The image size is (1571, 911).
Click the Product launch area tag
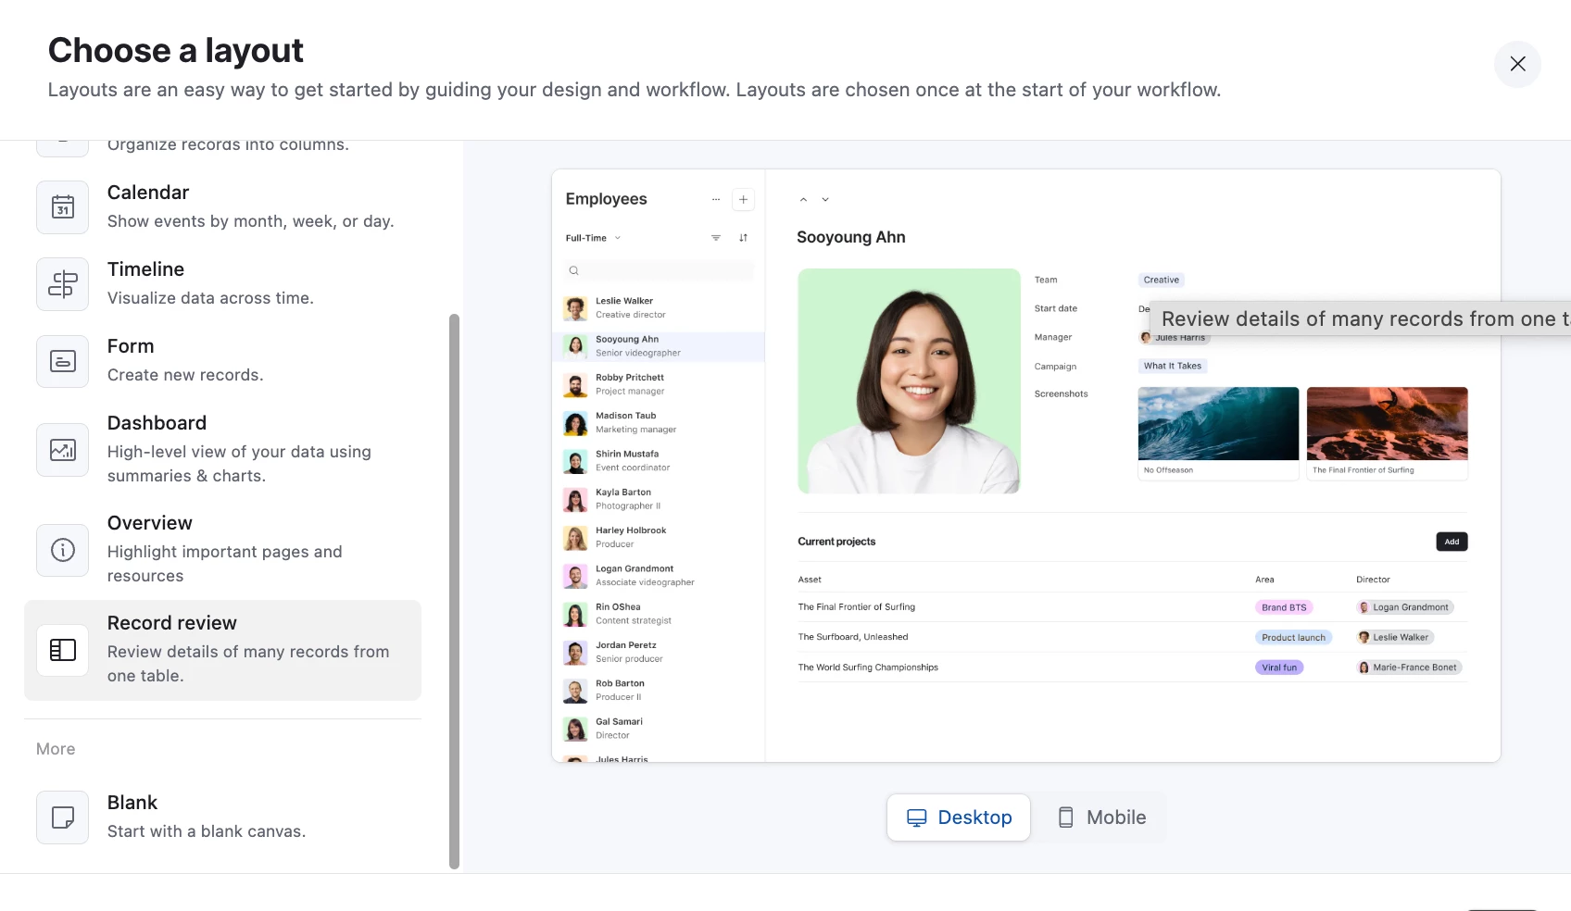[x=1293, y=637]
